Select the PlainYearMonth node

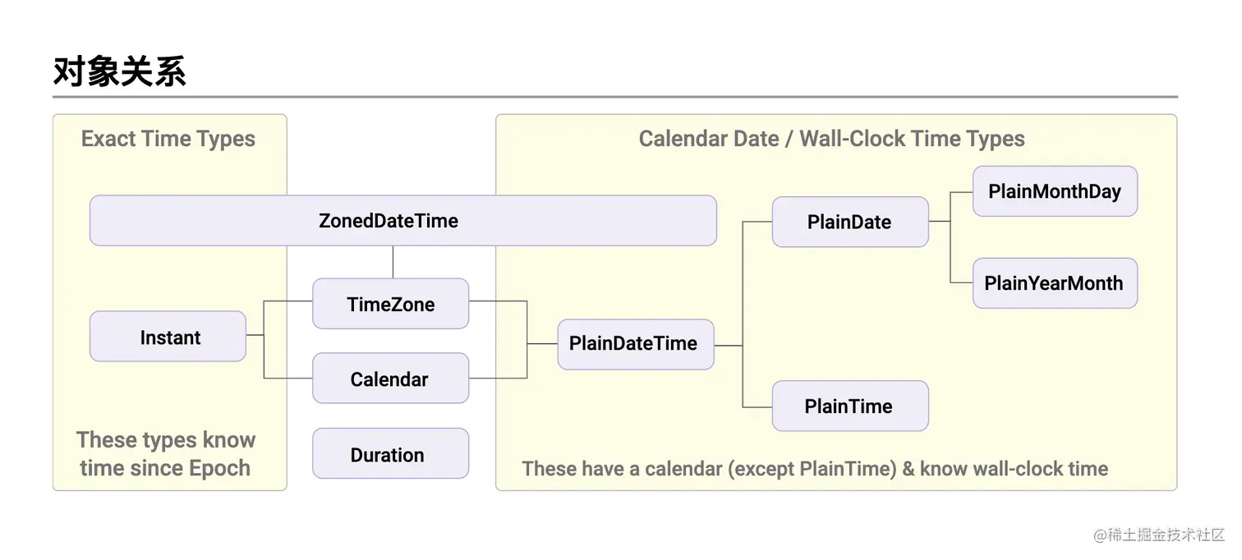pos(1055,283)
